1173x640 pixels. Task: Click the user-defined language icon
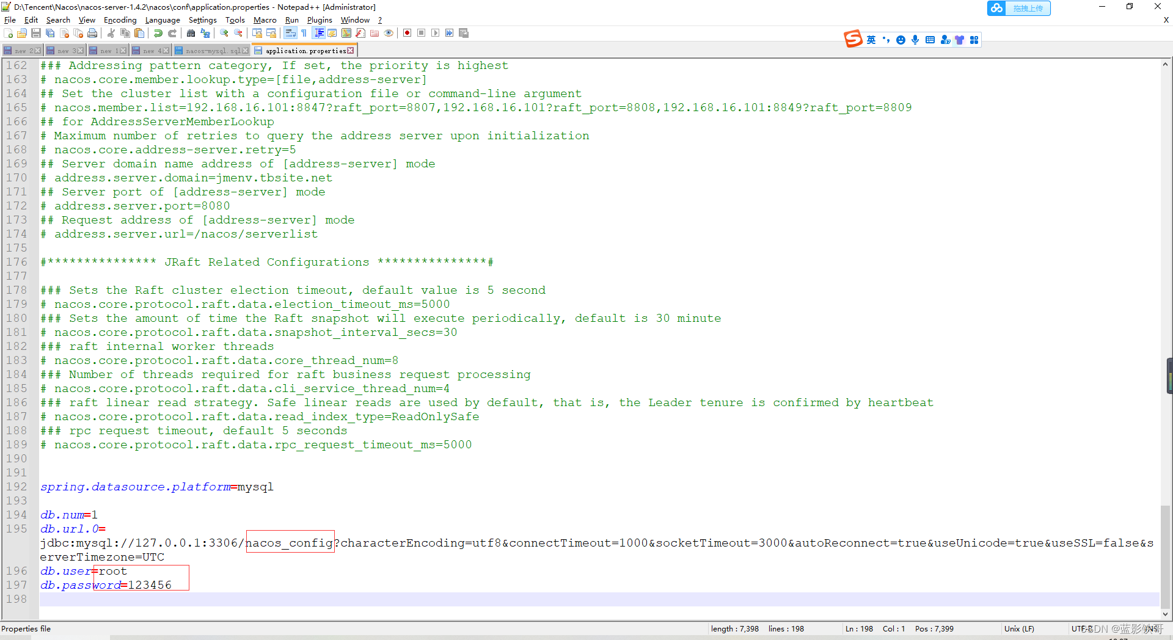[x=332, y=33]
